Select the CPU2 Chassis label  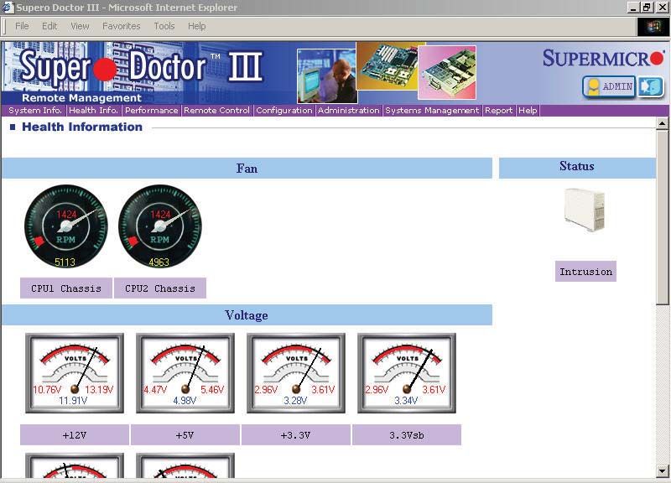click(160, 288)
